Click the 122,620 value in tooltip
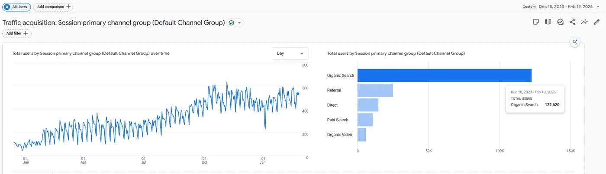 [552, 105]
